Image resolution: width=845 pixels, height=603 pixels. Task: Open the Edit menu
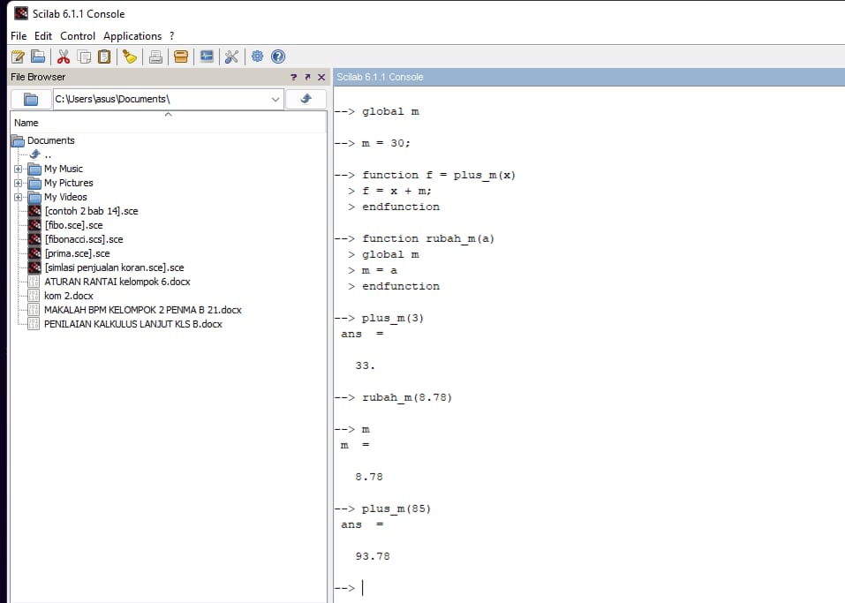[43, 36]
